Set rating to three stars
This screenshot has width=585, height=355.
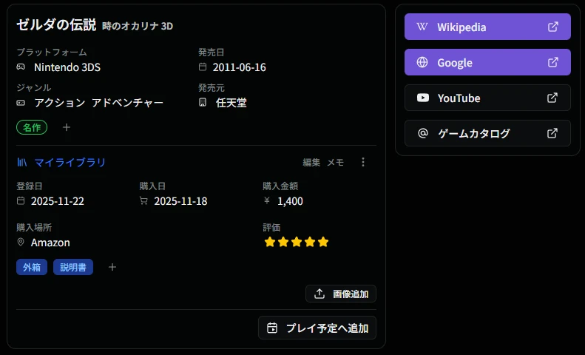pyautogui.click(x=297, y=242)
